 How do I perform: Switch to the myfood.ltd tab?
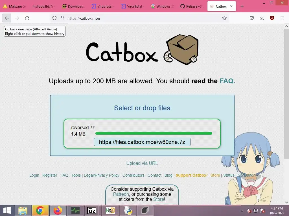(x=43, y=6)
